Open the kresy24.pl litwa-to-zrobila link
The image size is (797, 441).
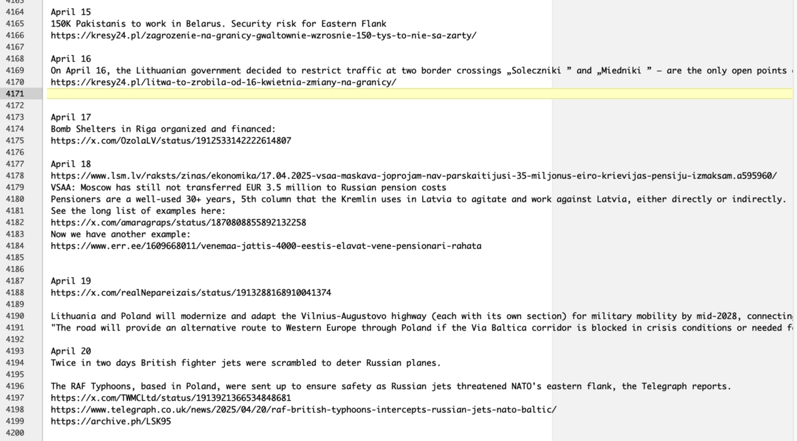click(x=223, y=82)
